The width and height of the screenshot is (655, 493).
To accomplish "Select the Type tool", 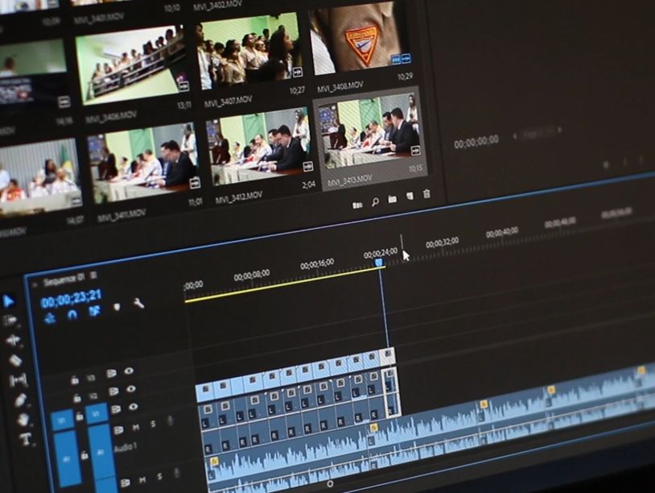I will click(x=26, y=439).
